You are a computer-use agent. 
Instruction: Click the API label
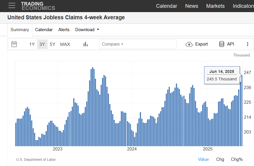click(x=230, y=44)
